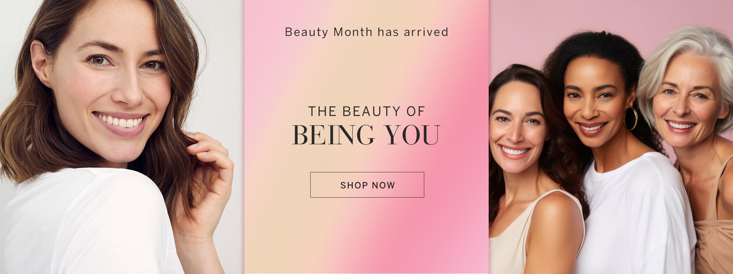The width and height of the screenshot is (733, 274).
Task: Click the left woman's ear
Action: pos(40,64)
